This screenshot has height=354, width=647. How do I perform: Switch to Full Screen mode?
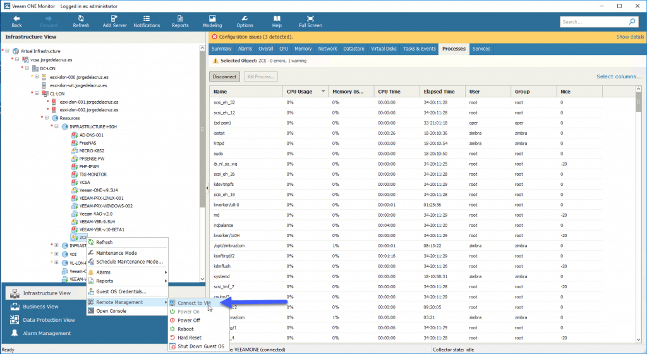[x=310, y=21]
